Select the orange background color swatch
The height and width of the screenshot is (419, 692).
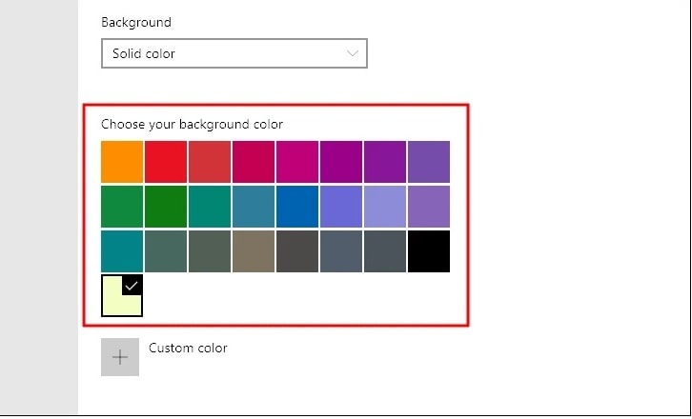tap(122, 162)
